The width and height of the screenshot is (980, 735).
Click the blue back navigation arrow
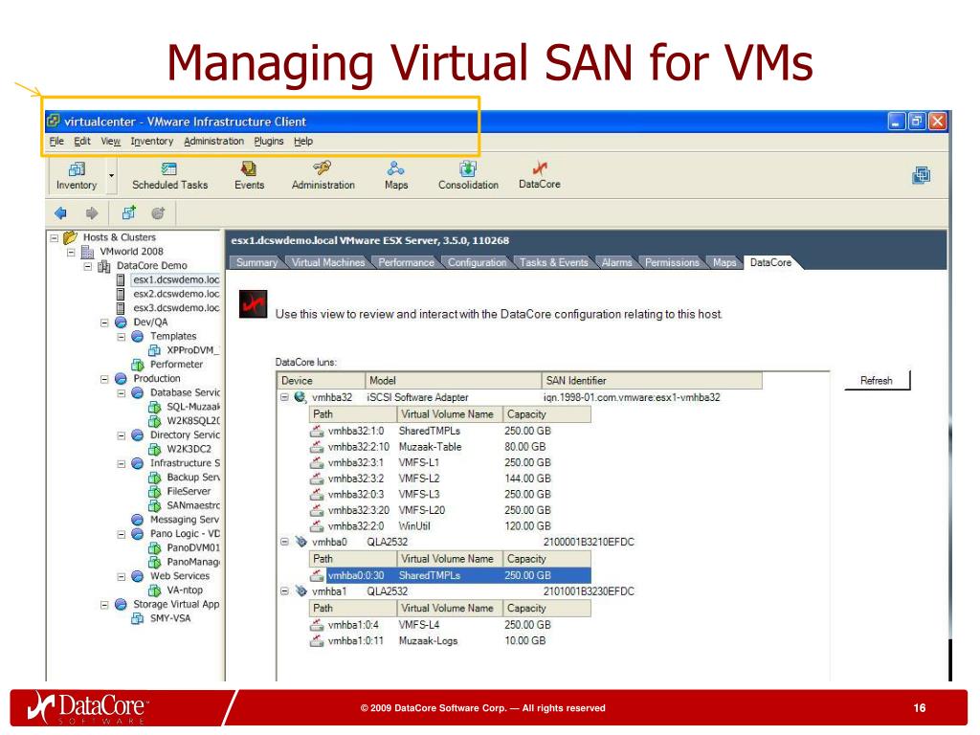pos(60,213)
